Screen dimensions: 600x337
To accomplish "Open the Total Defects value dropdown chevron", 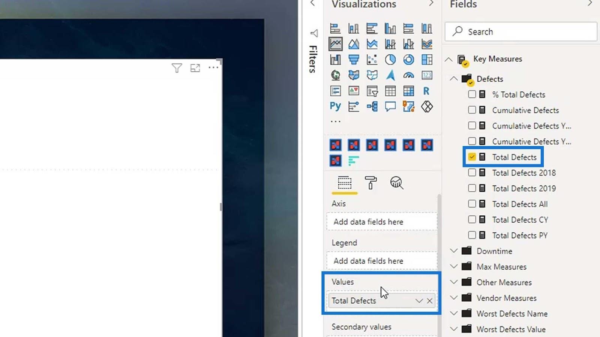I will coord(419,301).
